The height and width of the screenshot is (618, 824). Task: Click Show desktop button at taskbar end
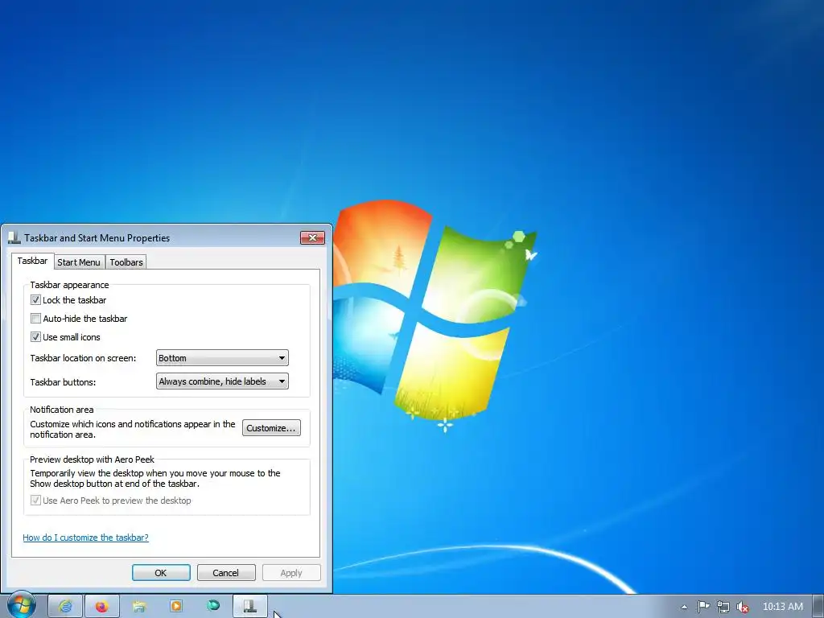click(x=818, y=607)
